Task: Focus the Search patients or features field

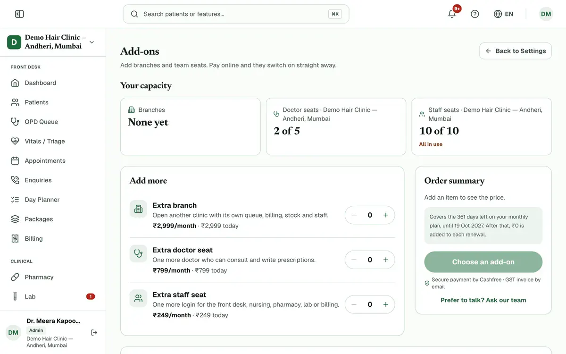Action: tap(236, 14)
